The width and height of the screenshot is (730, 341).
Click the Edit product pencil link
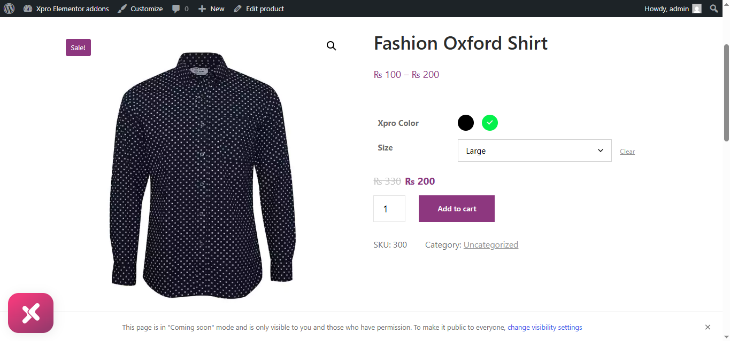(x=259, y=9)
